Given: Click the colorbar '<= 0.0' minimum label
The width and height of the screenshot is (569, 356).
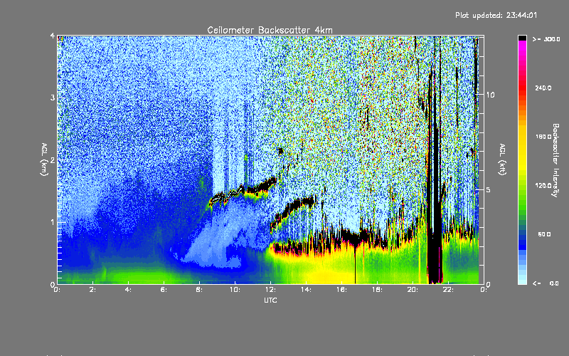Looking at the screenshot, I should click(546, 283).
